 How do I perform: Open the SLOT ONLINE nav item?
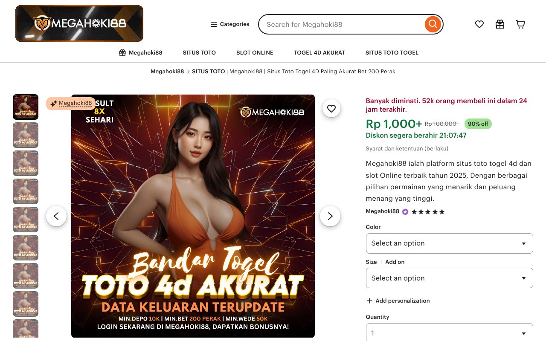[255, 53]
